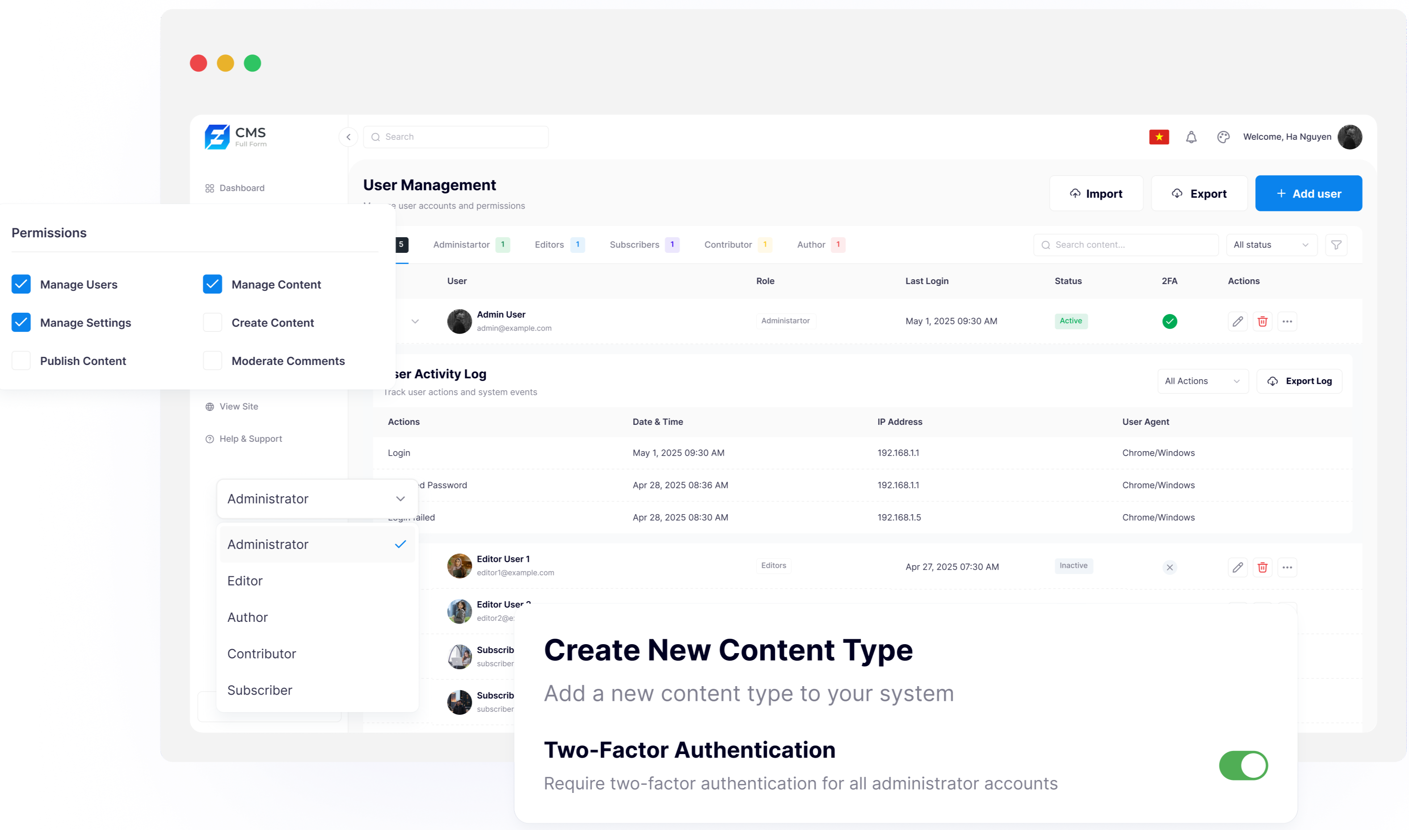Click the Import button
Screen dimensions: 1409x830
(1096, 193)
